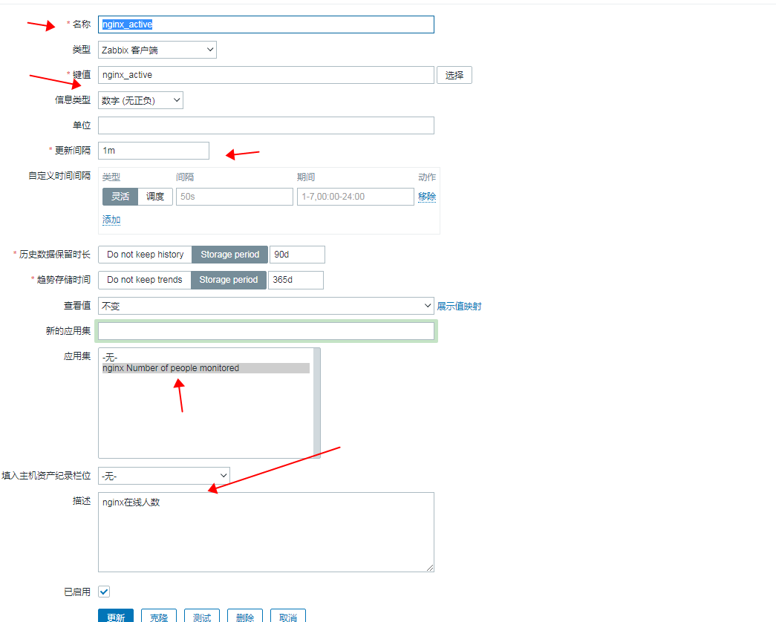Open the 类型 Zabbix 客户端 dropdown

pos(157,50)
